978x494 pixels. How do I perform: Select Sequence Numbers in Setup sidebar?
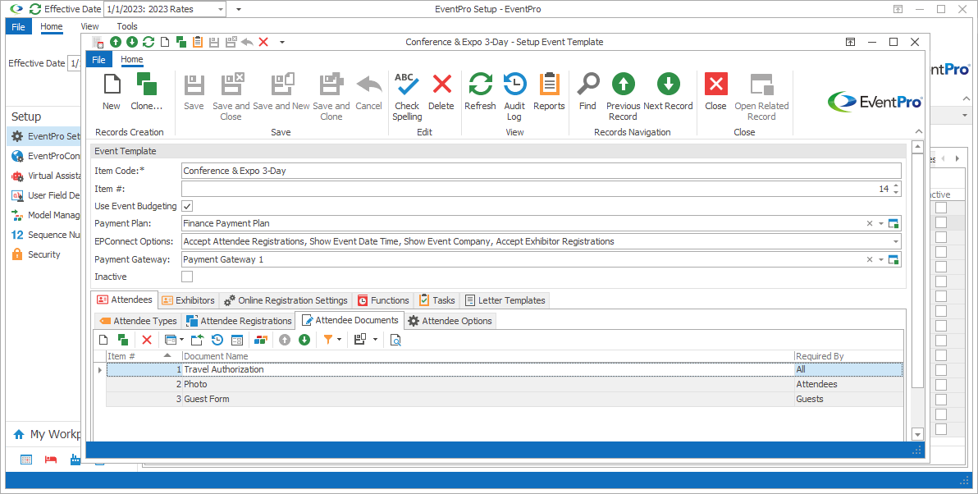[x=45, y=236]
